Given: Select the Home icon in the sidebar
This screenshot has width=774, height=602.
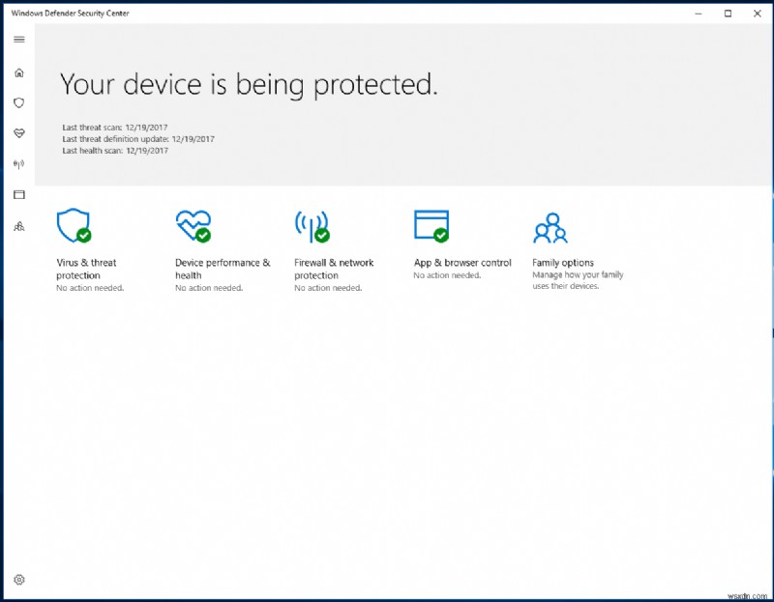Looking at the screenshot, I should [x=17, y=72].
